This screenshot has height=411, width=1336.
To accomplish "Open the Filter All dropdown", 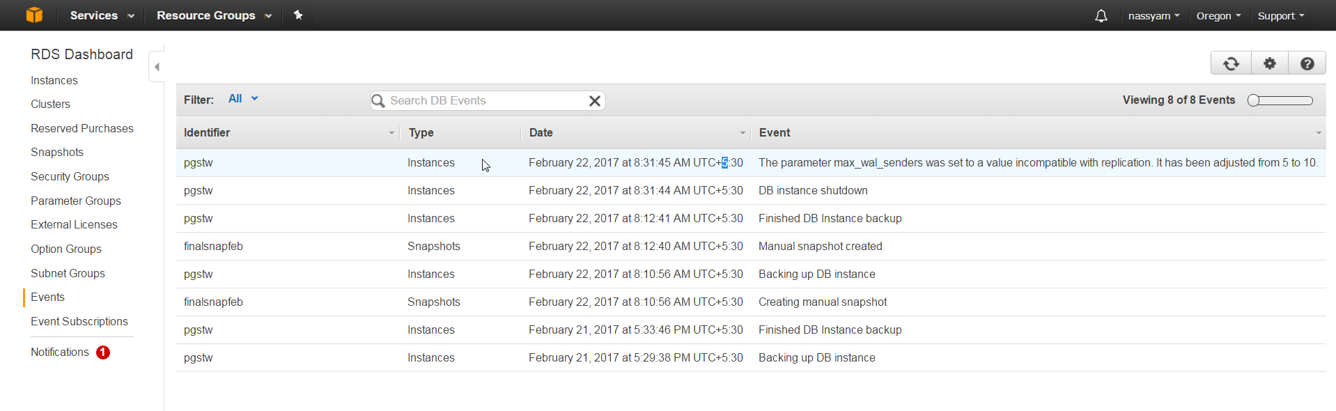I will pyautogui.click(x=243, y=99).
